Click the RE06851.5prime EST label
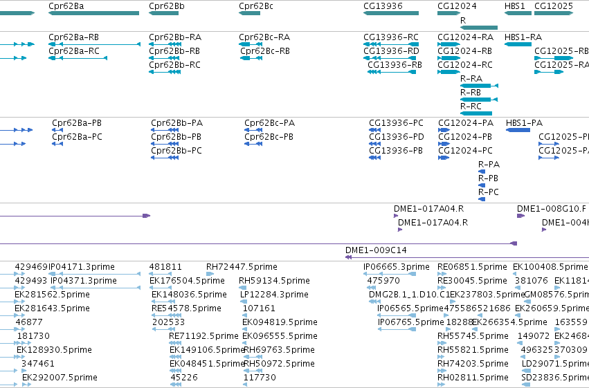Screen dimensions: 589x388 coord(472,267)
